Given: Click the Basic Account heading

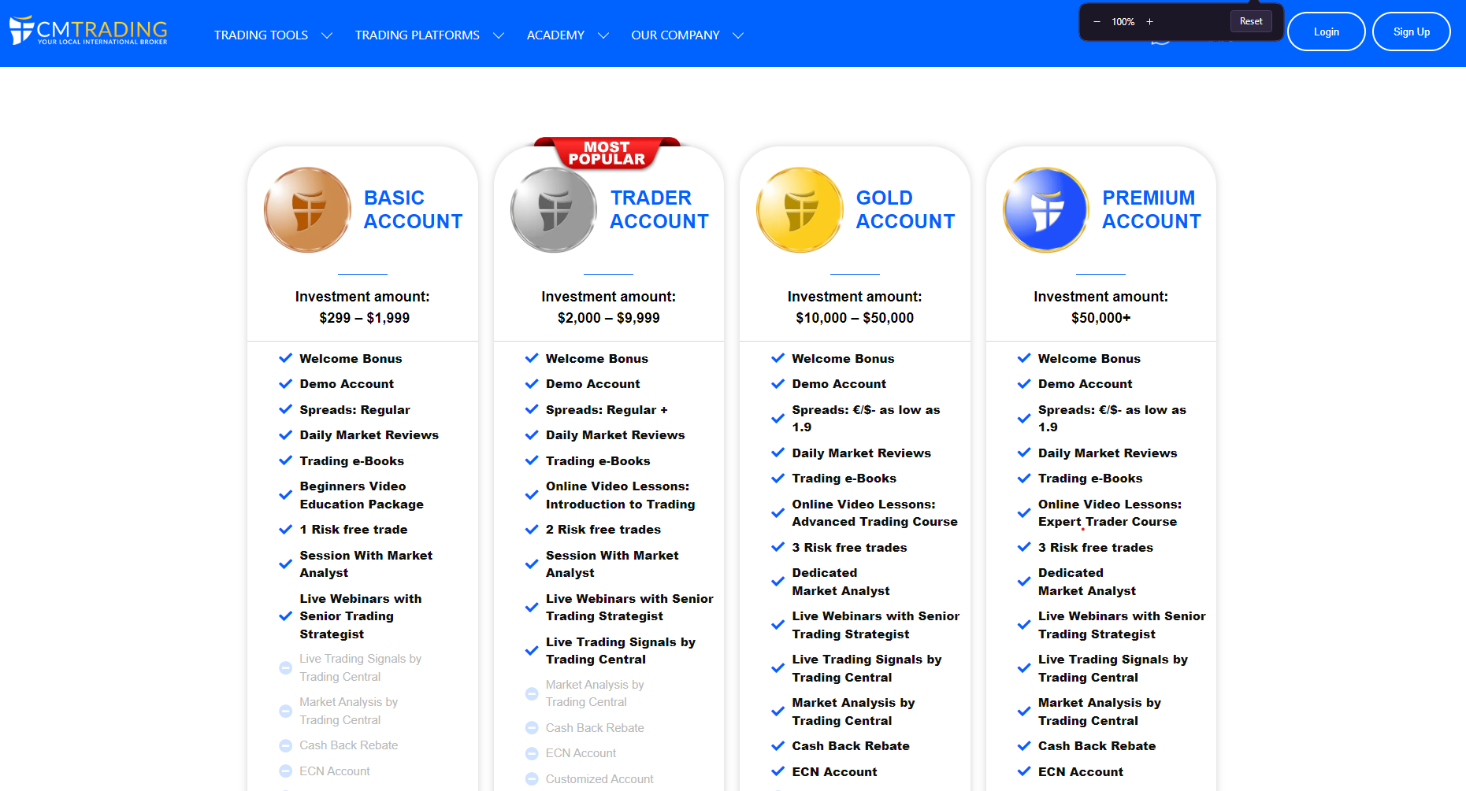Looking at the screenshot, I should point(413,209).
